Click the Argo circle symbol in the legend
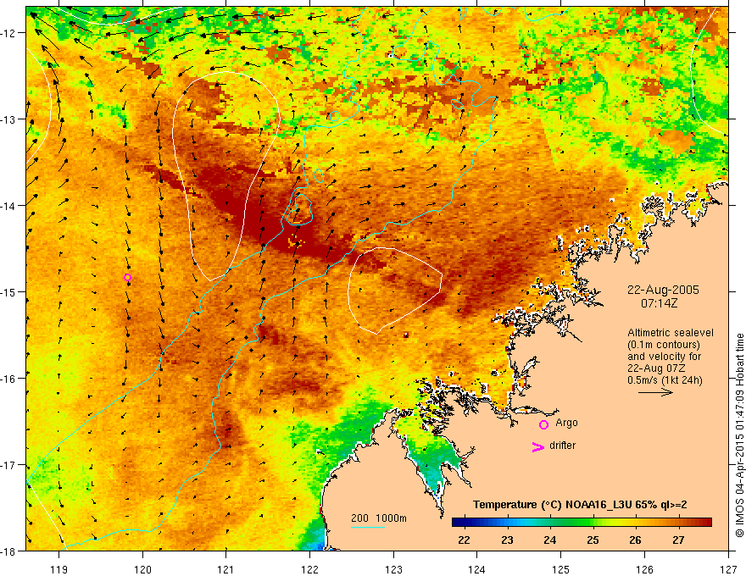 tap(543, 424)
